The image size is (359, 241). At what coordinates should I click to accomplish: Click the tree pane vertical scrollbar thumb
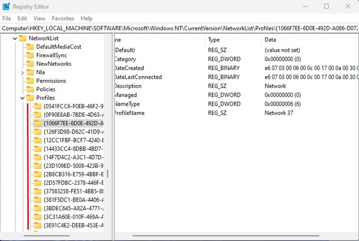click(x=108, y=174)
